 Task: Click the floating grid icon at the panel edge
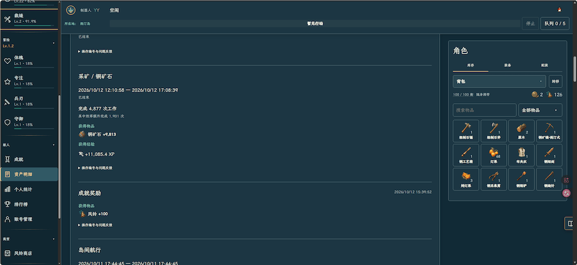(x=567, y=180)
